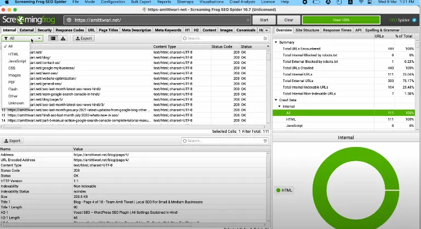Switch to list view icon
The height and width of the screenshot is (229, 421).
click(53, 39)
